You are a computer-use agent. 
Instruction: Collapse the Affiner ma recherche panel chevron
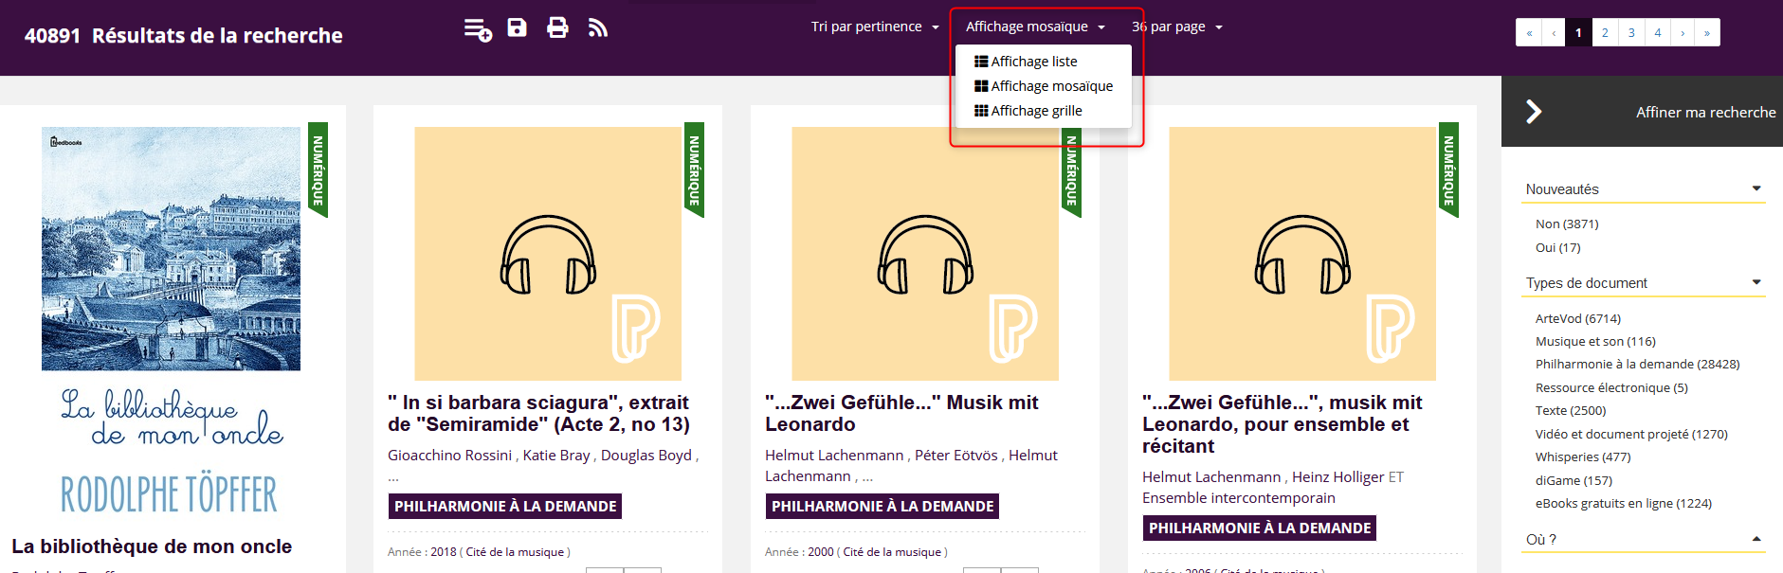tap(1533, 112)
